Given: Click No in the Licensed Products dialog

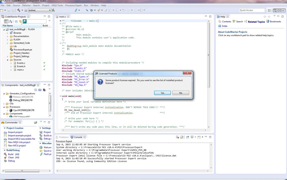Looking at the screenshot, I should 181,93.
